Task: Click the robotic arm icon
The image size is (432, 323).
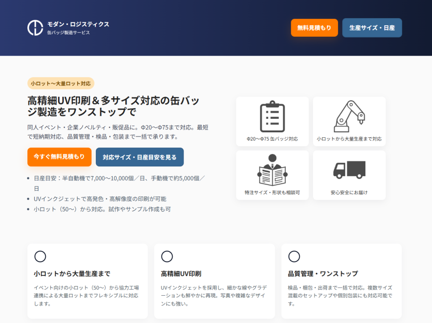Action: pyautogui.click(x=349, y=117)
